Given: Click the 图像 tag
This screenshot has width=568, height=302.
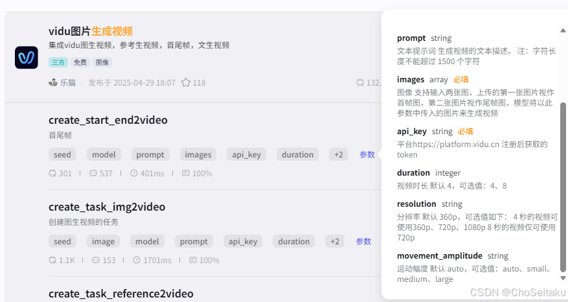Looking at the screenshot, I should point(102,62).
